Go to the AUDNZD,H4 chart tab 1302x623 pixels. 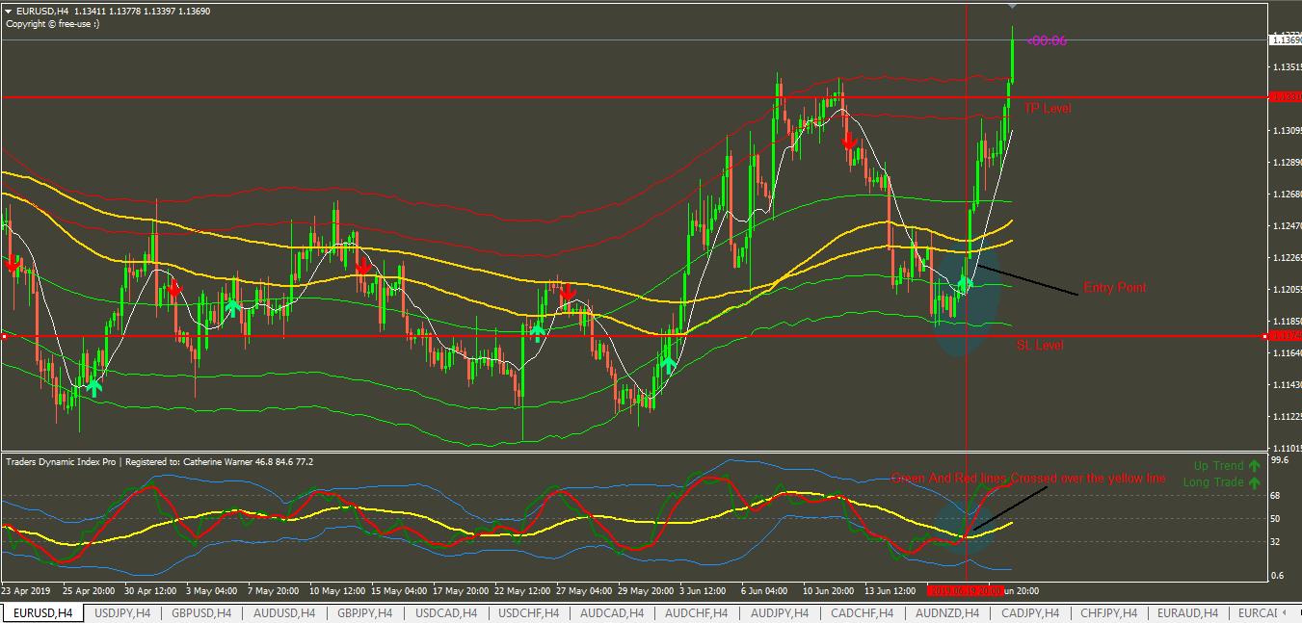coord(947,612)
